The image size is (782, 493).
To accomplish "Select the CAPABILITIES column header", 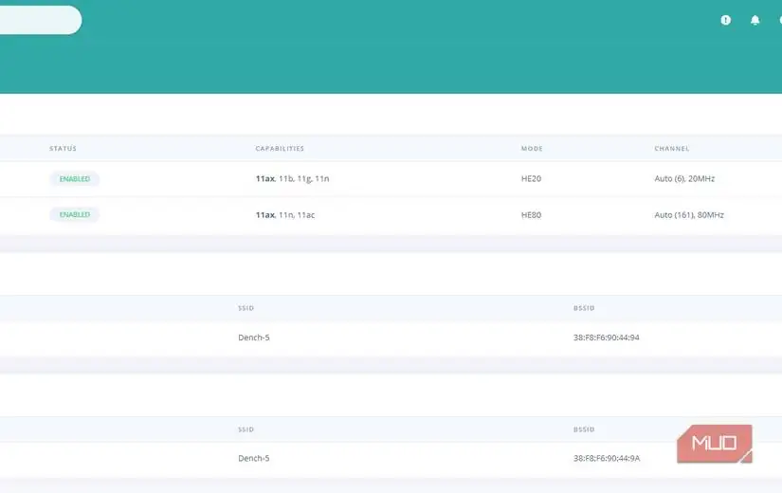I will [x=280, y=148].
